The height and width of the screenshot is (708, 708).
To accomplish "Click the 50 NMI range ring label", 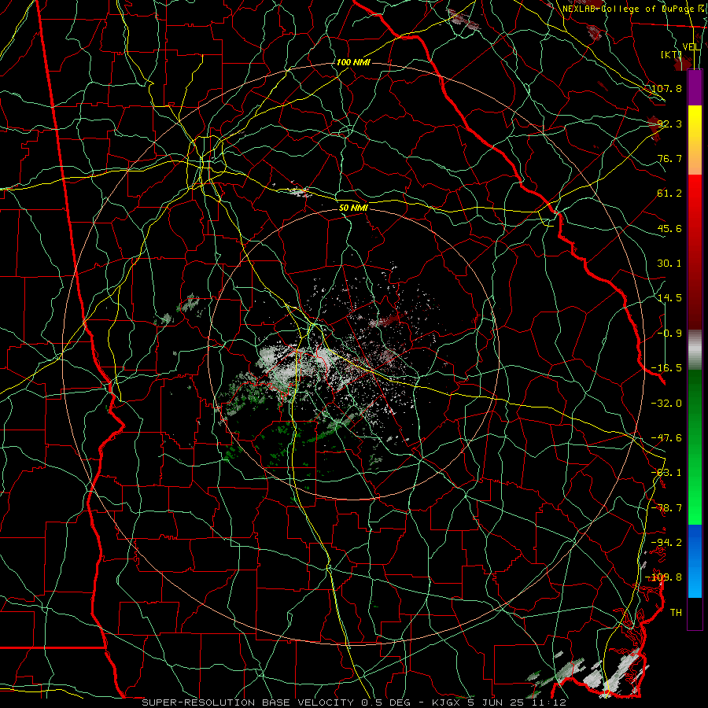I will [x=353, y=208].
